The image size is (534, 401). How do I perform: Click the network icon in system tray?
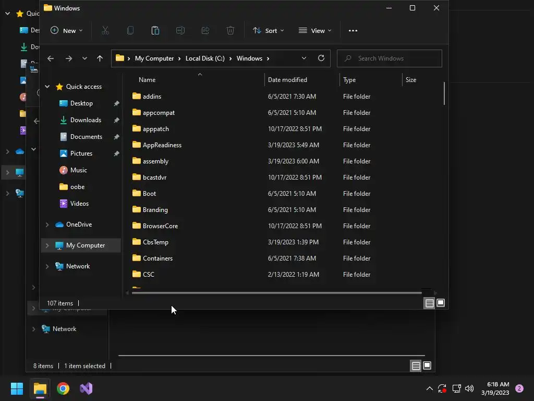tap(456, 388)
